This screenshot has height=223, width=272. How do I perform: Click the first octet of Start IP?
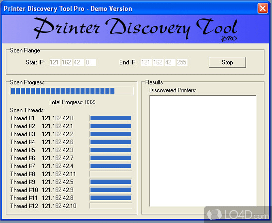pos(54,62)
